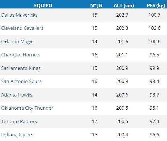Sort table by PES (kg) column header

click(x=156, y=5)
